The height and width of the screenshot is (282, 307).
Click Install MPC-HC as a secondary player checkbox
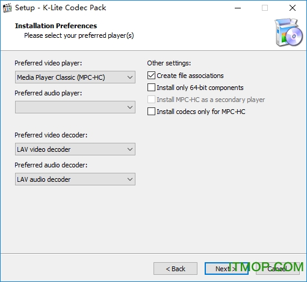click(x=151, y=100)
